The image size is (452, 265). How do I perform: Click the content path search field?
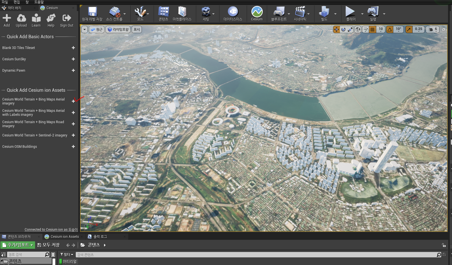28,255
